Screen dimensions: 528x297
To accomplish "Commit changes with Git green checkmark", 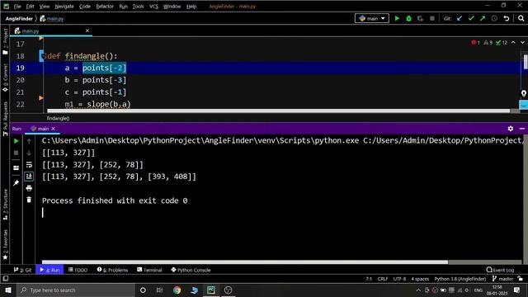I will [x=471, y=18].
